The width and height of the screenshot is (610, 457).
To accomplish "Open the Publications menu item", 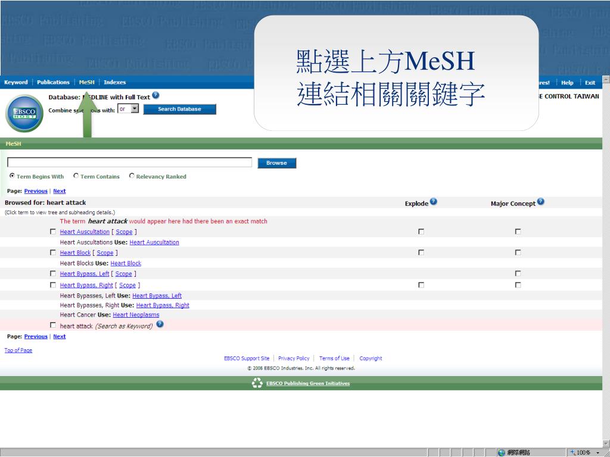I will 53,82.
